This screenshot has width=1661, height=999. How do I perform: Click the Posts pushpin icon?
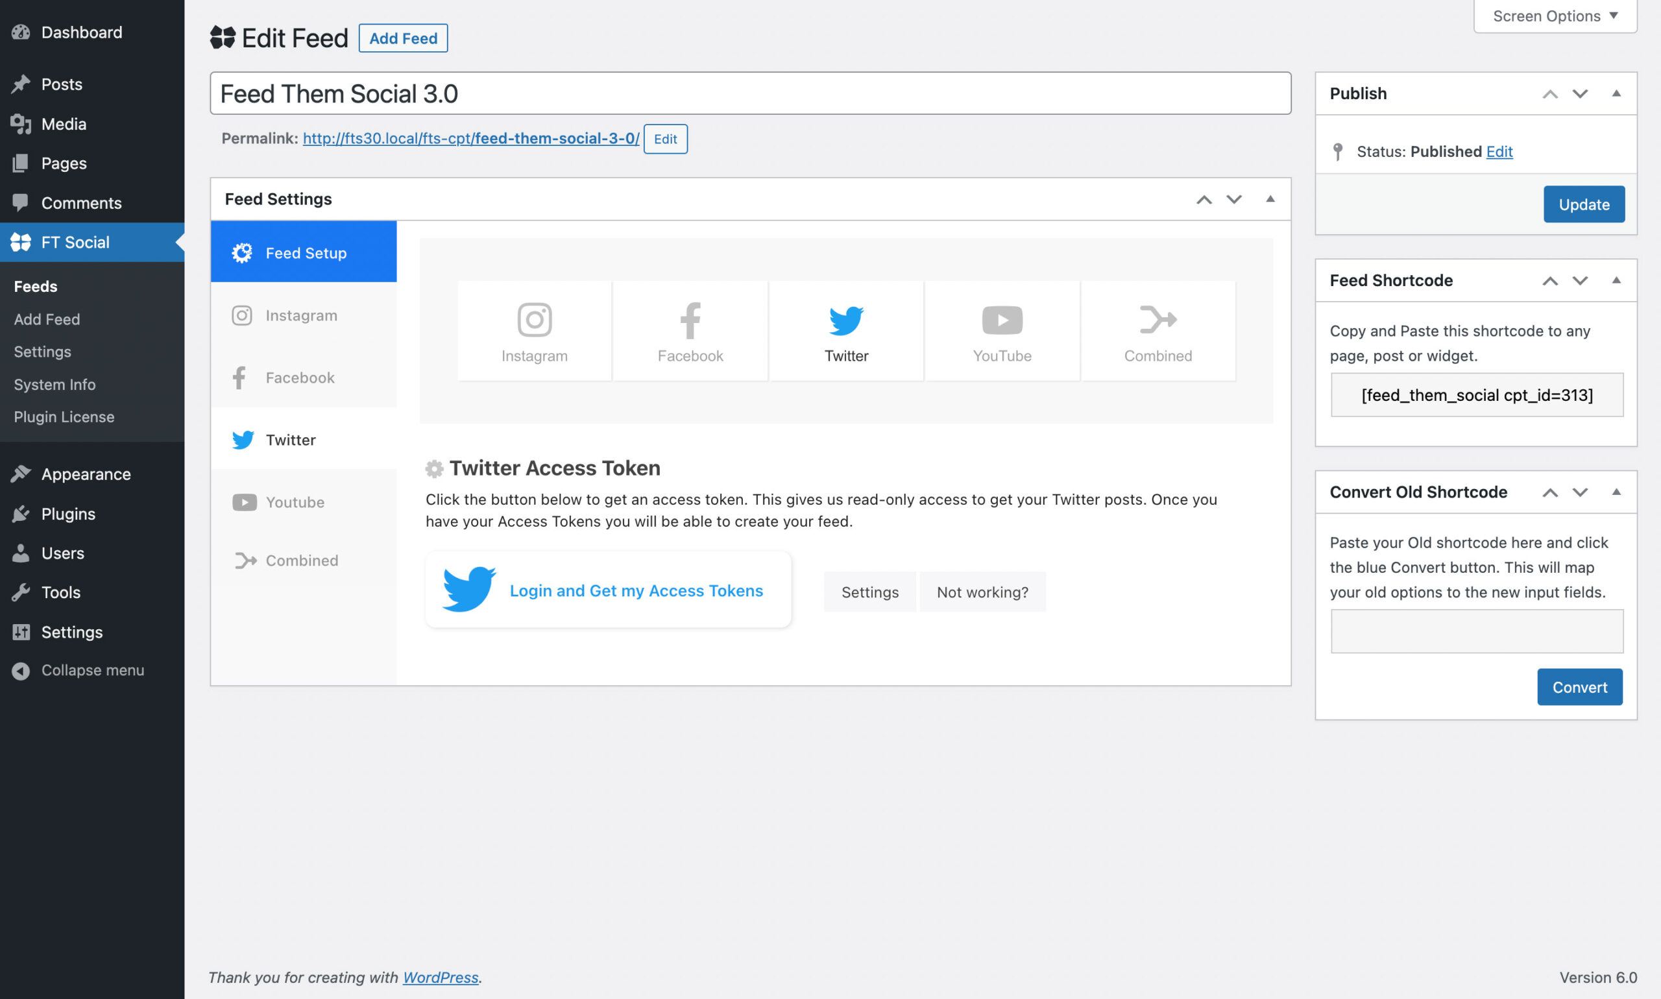tap(21, 84)
